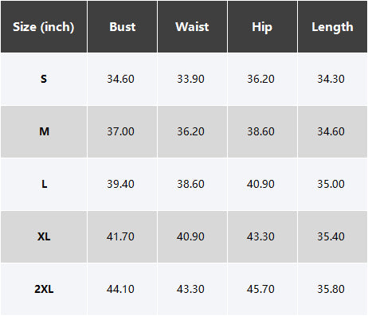Select the Hip column header

click(262, 27)
